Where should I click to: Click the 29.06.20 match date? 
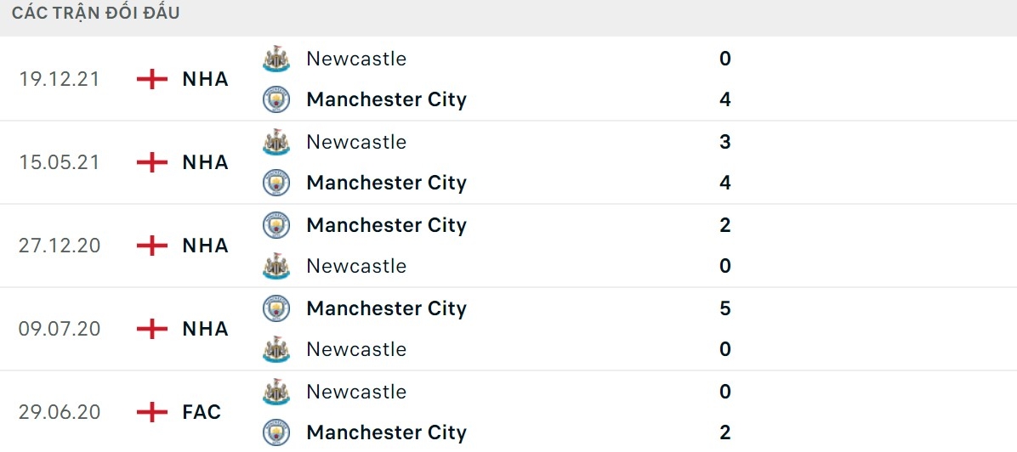pyautogui.click(x=60, y=412)
